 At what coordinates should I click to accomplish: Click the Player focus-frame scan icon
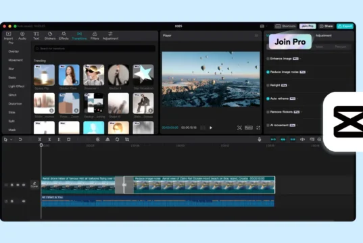(239, 128)
